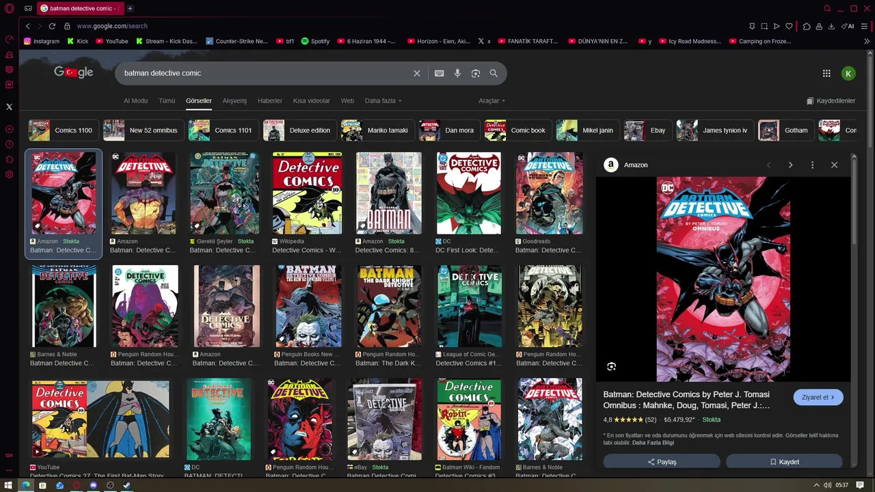Open the History clock icon in sidebar

coord(10,144)
